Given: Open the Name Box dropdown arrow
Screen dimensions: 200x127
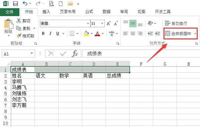Looking at the screenshot, I should pos(32,53).
